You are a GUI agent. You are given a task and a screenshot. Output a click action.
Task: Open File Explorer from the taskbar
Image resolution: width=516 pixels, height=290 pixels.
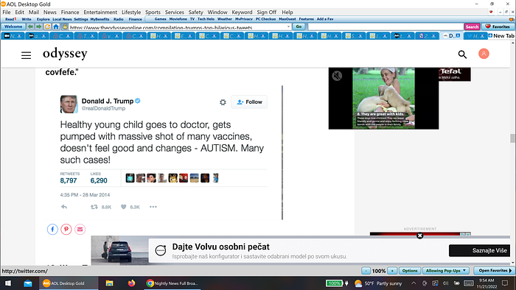[x=109, y=283]
